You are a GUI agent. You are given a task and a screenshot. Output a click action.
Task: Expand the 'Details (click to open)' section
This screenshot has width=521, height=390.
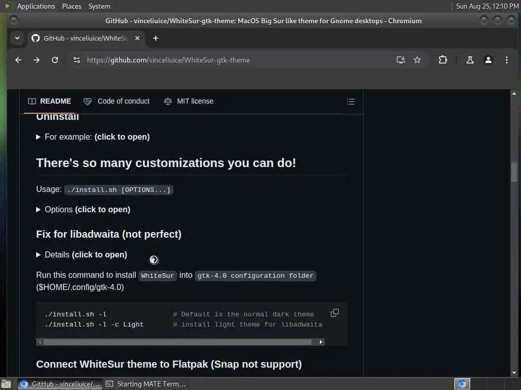pos(82,255)
